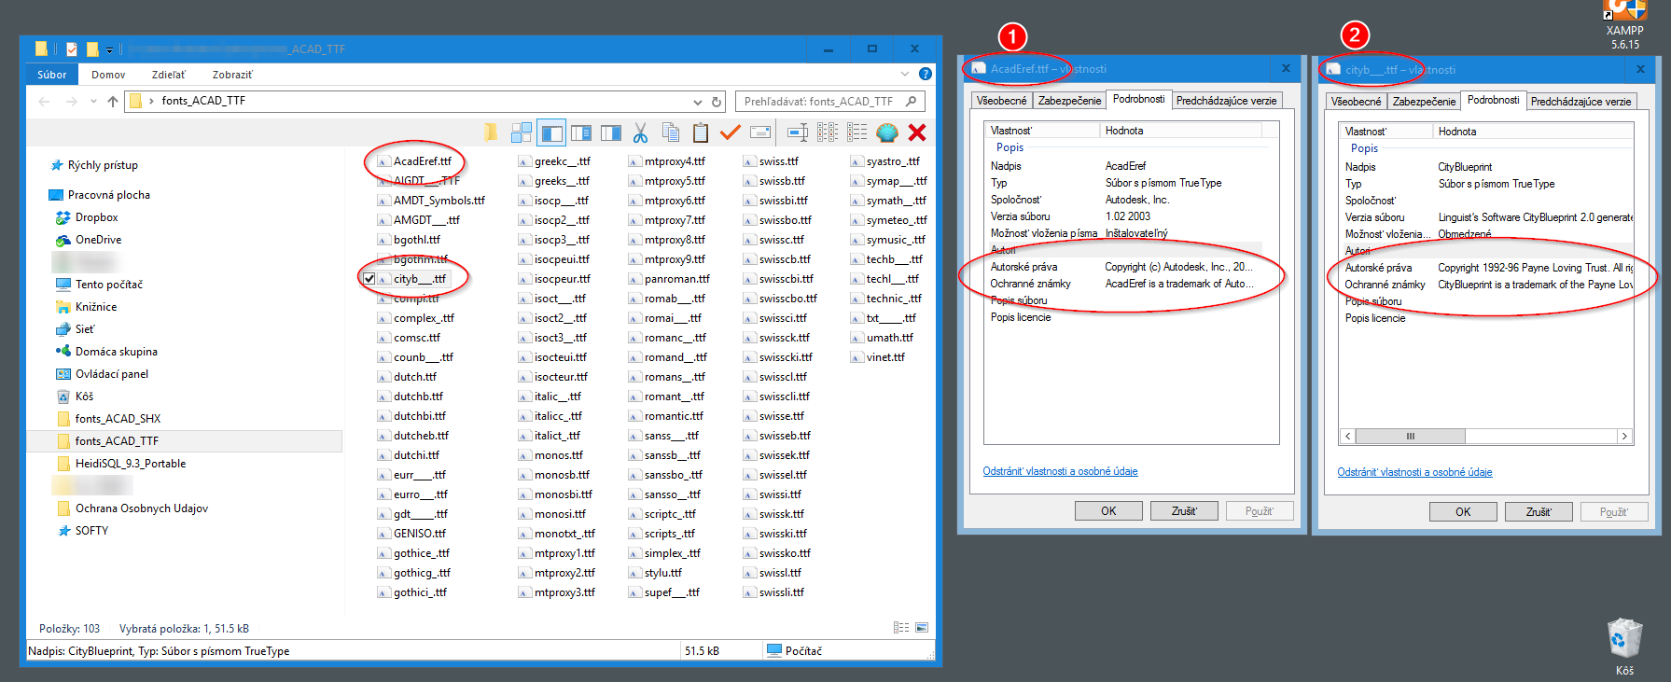
Task: Click the seashell icon in toolbar
Action: click(x=886, y=132)
